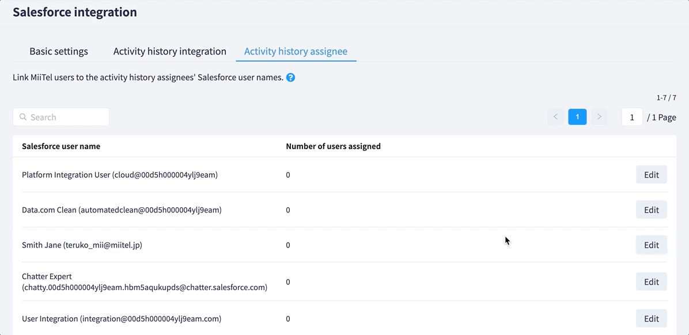Click the 0 count in Platform Integration row

[288, 175]
